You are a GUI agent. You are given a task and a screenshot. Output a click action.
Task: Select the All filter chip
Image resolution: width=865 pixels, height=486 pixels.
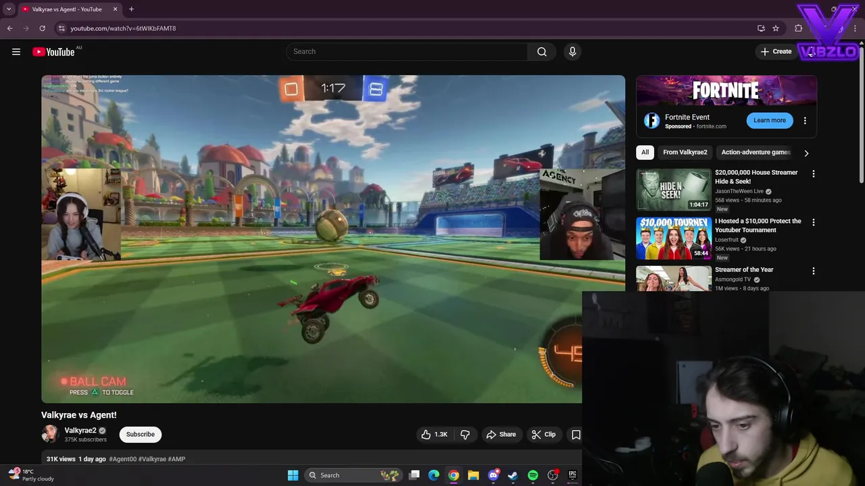tap(645, 153)
